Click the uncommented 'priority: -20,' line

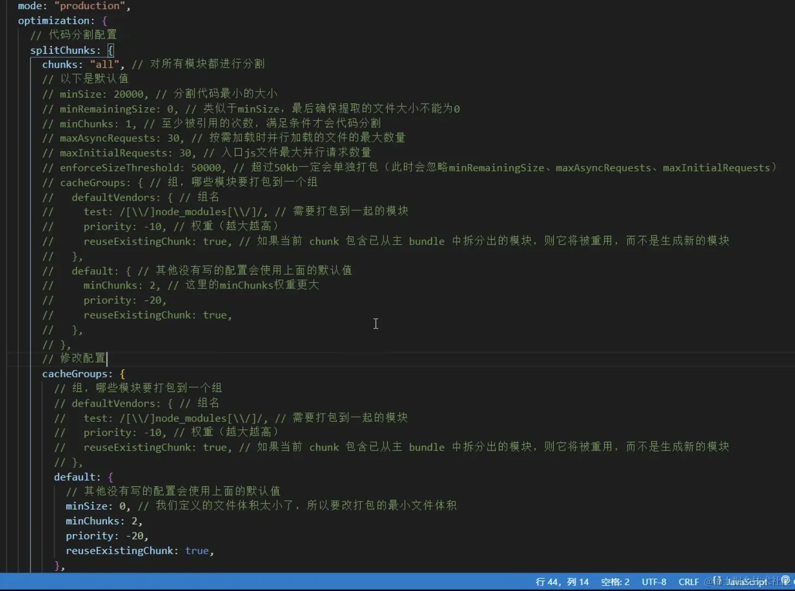coord(107,536)
